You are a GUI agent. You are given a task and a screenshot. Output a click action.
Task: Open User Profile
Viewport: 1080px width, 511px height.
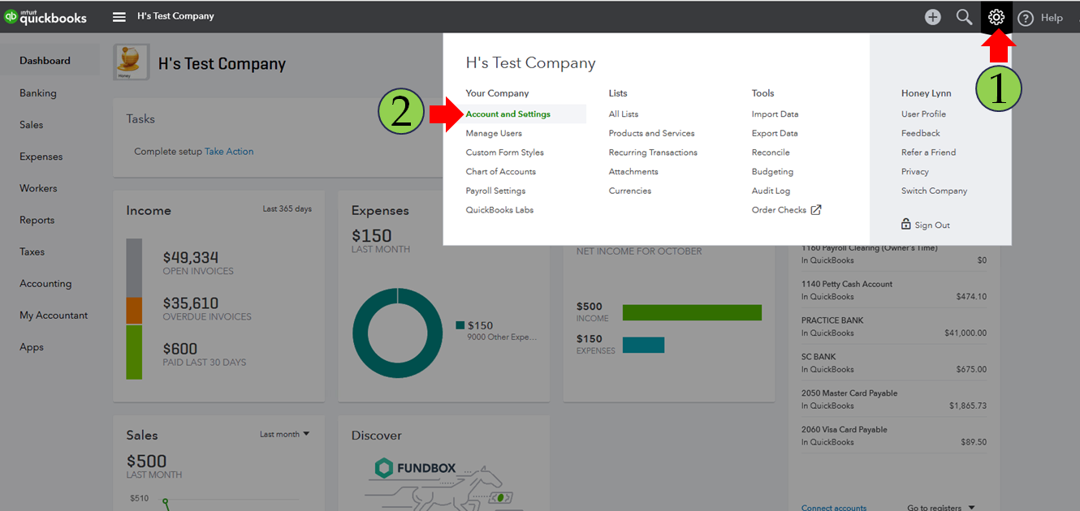click(923, 114)
